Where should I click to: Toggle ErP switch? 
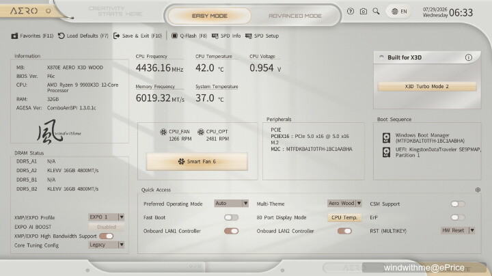click(458, 217)
